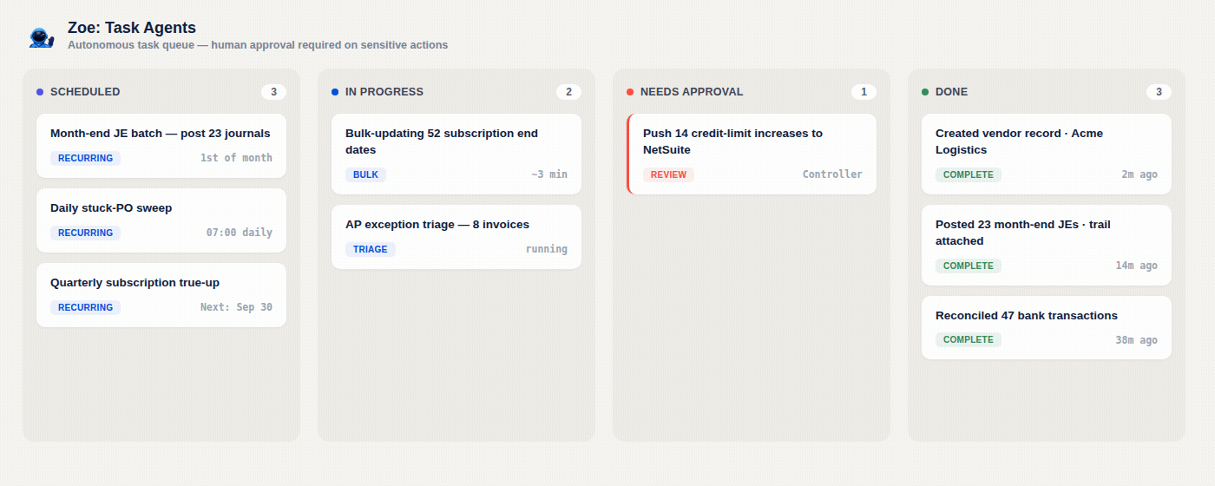
Task: Click the BULK tag label
Action: click(x=366, y=174)
